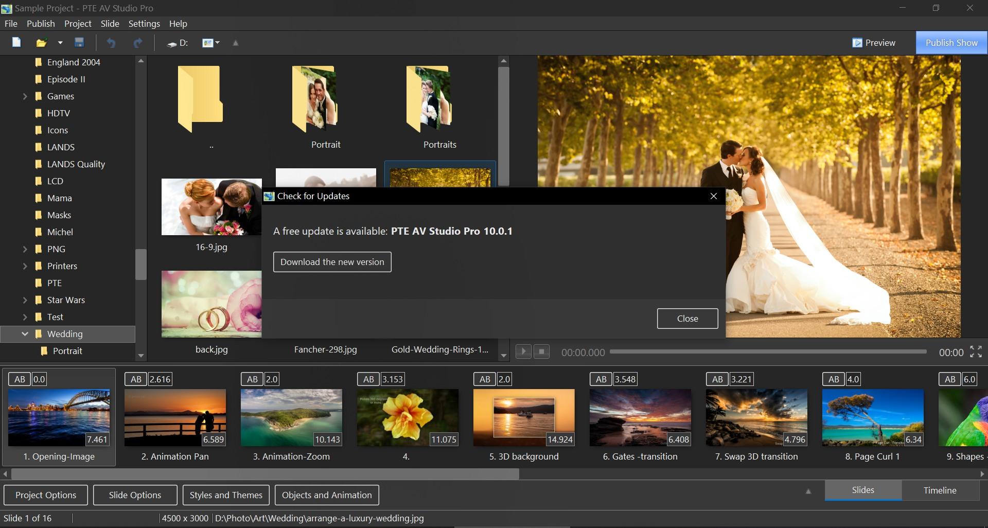This screenshot has width=988, height=528.
Task: Click the preview progress slider
Action: click(768, 351)
